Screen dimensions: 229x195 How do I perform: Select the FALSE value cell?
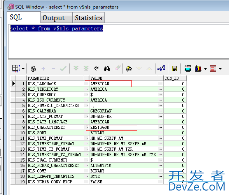click(x=126, y=182)
